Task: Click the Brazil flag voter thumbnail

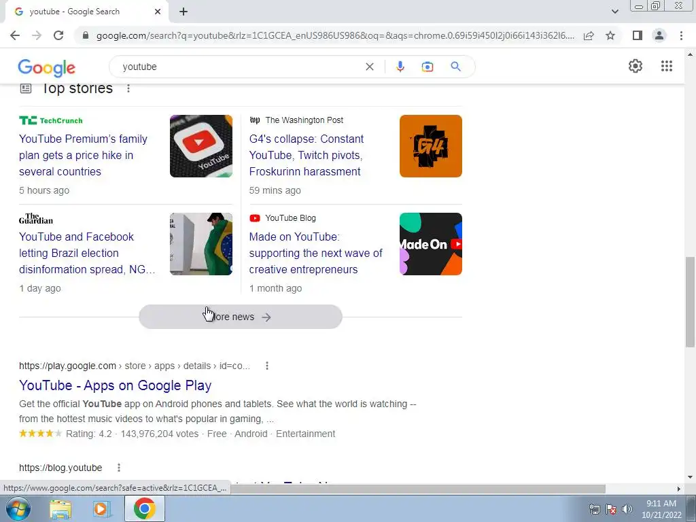Action: tap(201, 244)
